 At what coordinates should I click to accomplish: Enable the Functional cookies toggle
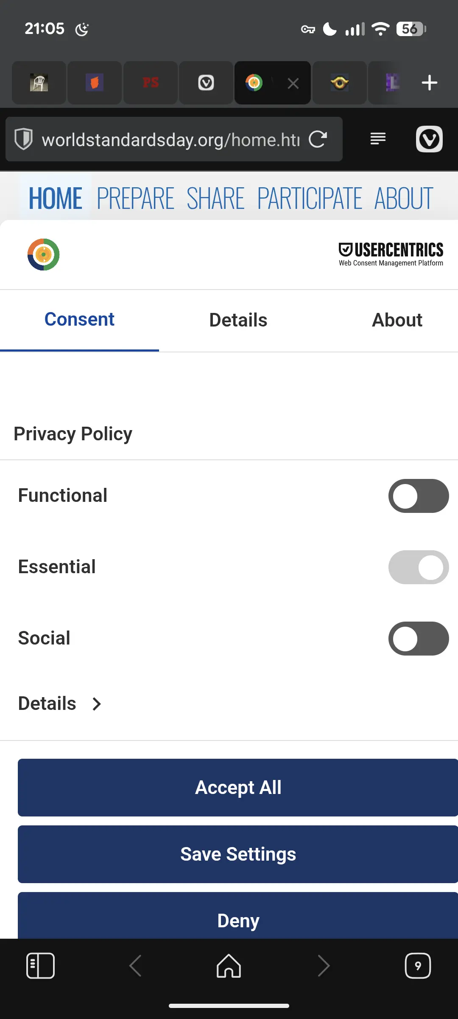[x=418, y=496]
